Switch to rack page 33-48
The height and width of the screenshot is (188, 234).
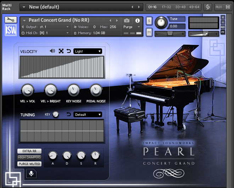180,7
